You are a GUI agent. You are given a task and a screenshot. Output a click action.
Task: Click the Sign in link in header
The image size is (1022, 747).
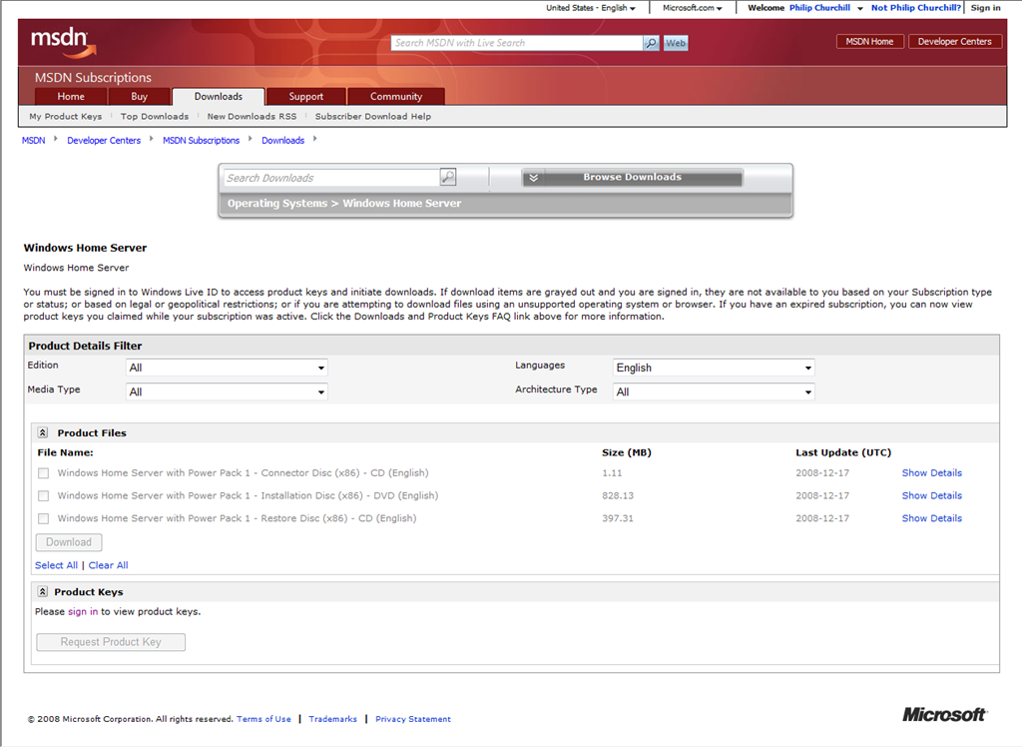985,8
